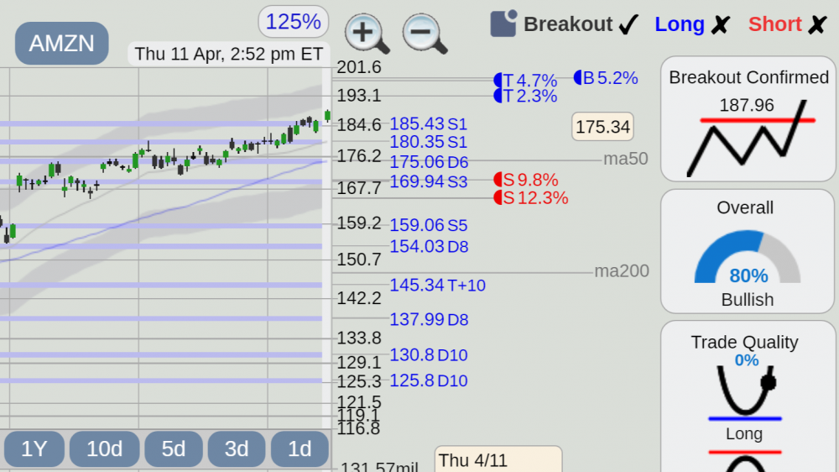The image size is (839, 472).
Task: Select the blue T 4.7% target marker
Action: [x=525, y=81]
